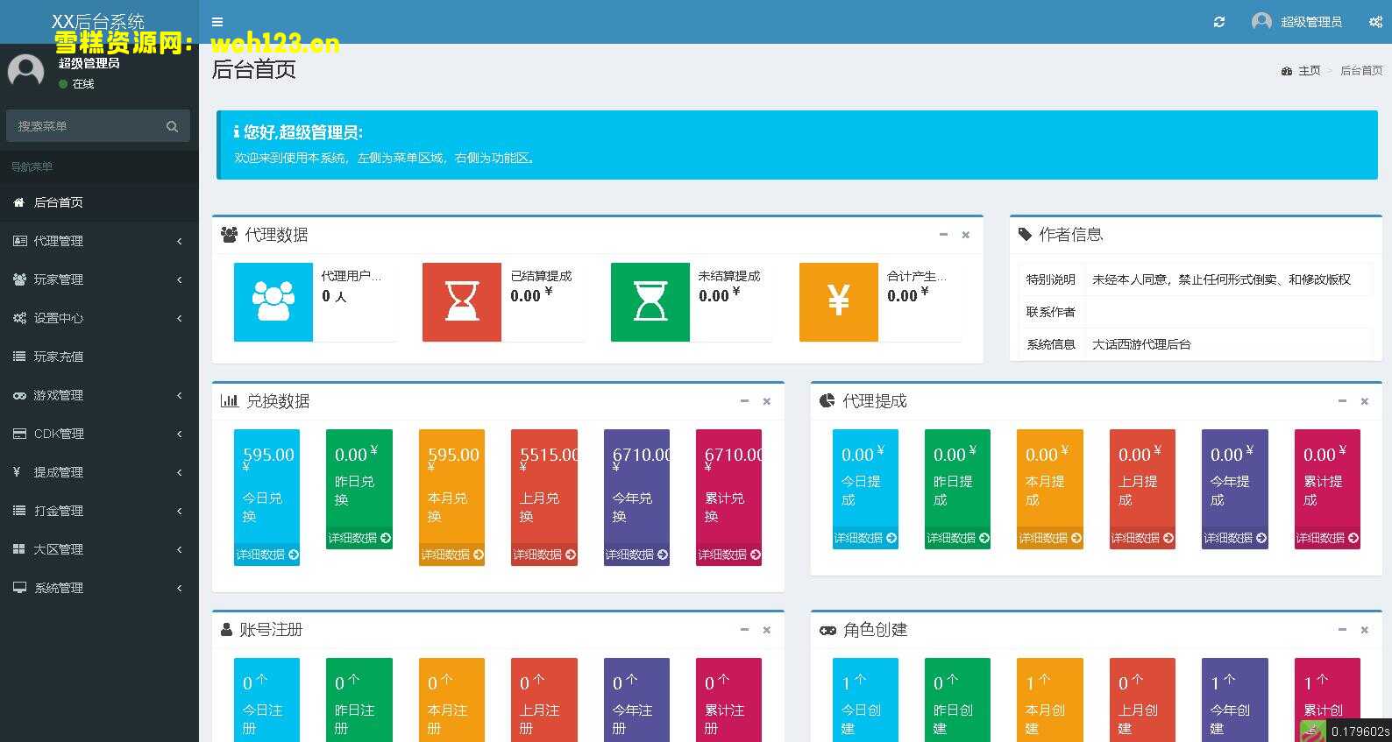This screenshot has width=1392, height=742.
Task: Collapse the 角色创建 panel
Action: pyautogui.click(x=1342, y=630)
